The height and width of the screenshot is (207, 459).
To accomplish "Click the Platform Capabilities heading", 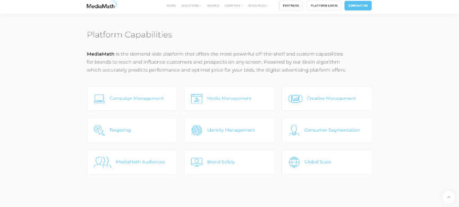I will (130, 35).
